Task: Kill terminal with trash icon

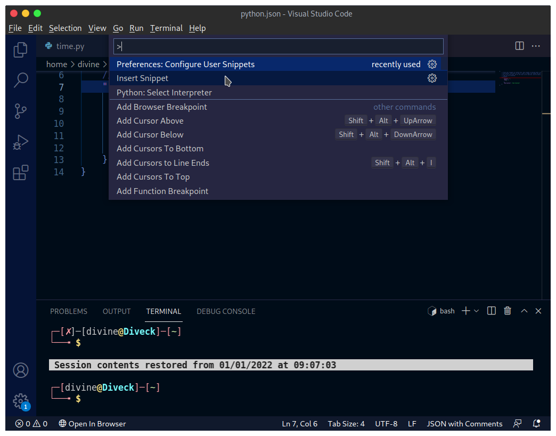Action: coord(508,311)
